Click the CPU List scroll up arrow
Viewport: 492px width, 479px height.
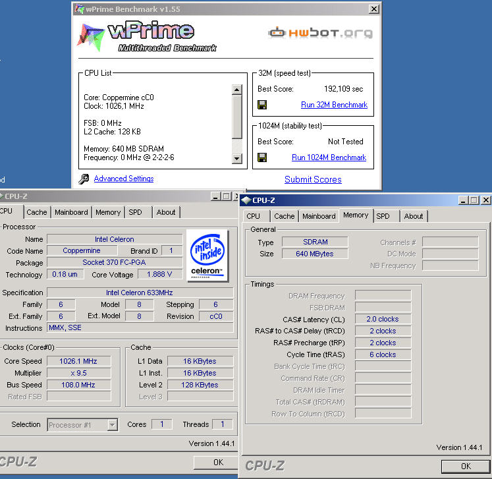[x=237, y=90]
